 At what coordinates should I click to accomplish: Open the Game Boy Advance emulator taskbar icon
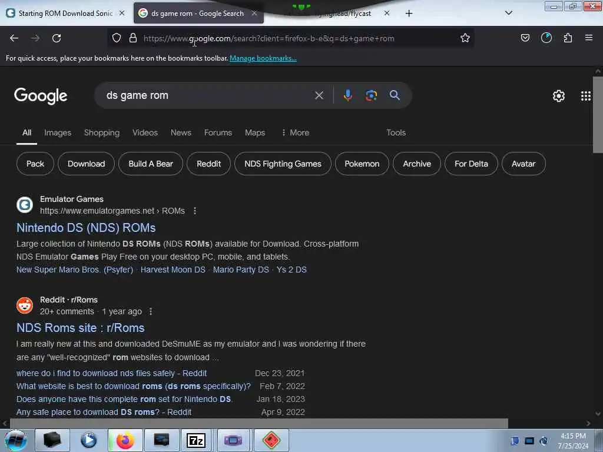click(233, 440)
